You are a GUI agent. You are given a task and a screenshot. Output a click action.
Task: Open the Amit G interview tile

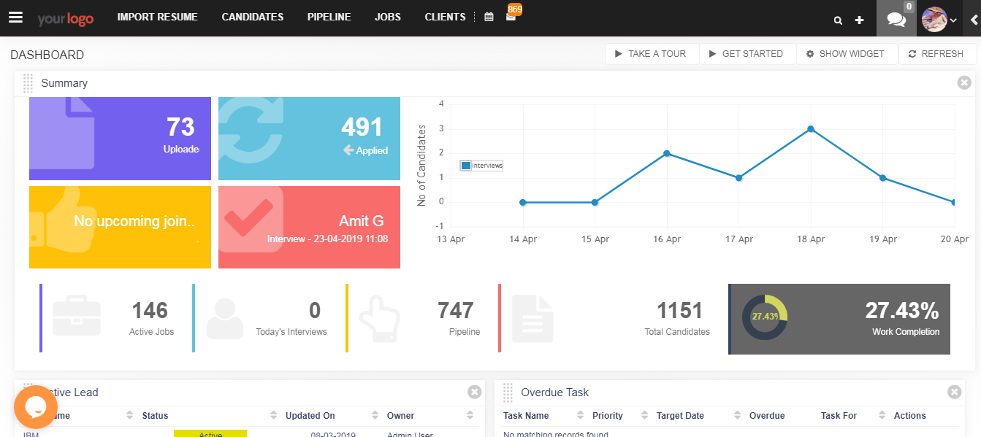pyautogui.click(x=309, y=227)
